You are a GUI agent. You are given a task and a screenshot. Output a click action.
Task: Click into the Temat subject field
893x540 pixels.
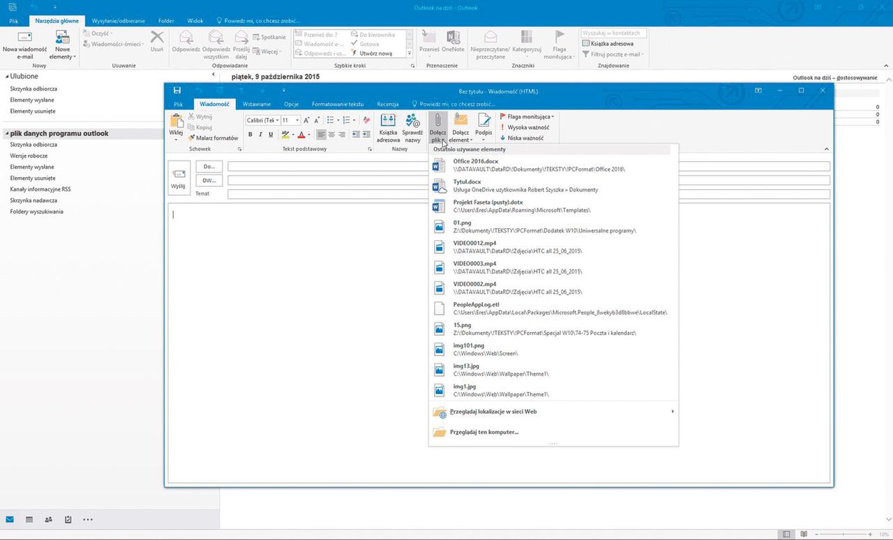[529, 194]
